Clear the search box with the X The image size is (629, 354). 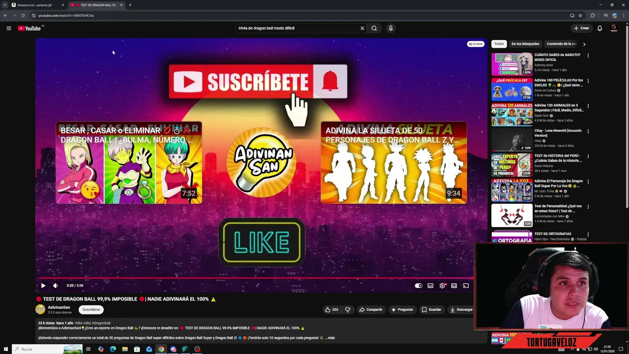pos(362,28)
